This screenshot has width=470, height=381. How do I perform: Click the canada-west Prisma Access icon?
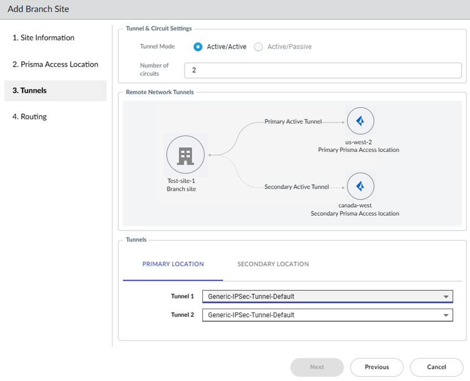[361, 186]
